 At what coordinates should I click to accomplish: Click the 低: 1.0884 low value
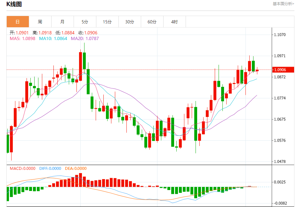(65, 33)
